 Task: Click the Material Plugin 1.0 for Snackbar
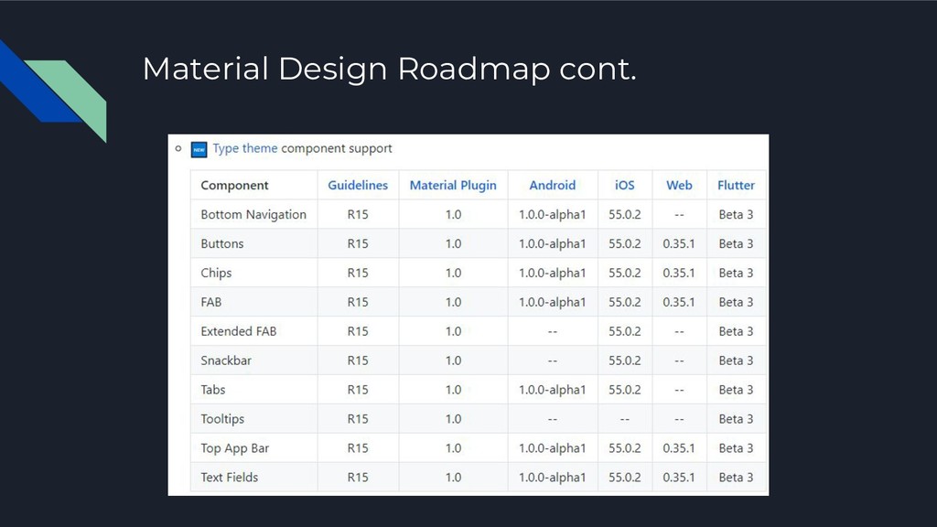coord(453,360)
